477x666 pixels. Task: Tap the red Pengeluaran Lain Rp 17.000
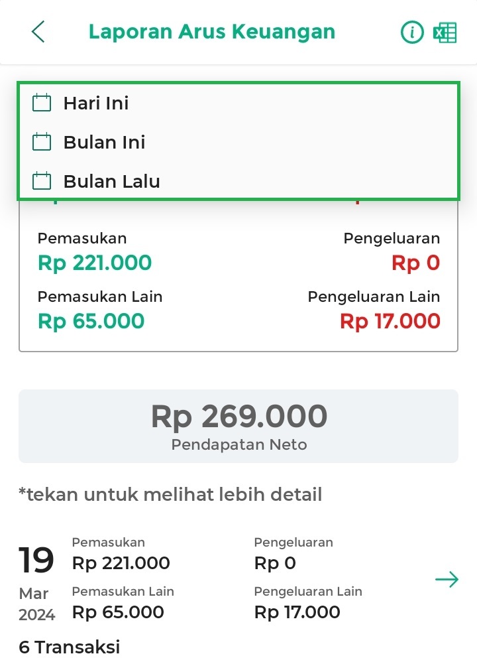pyautogui.click(x=390, y=321)
